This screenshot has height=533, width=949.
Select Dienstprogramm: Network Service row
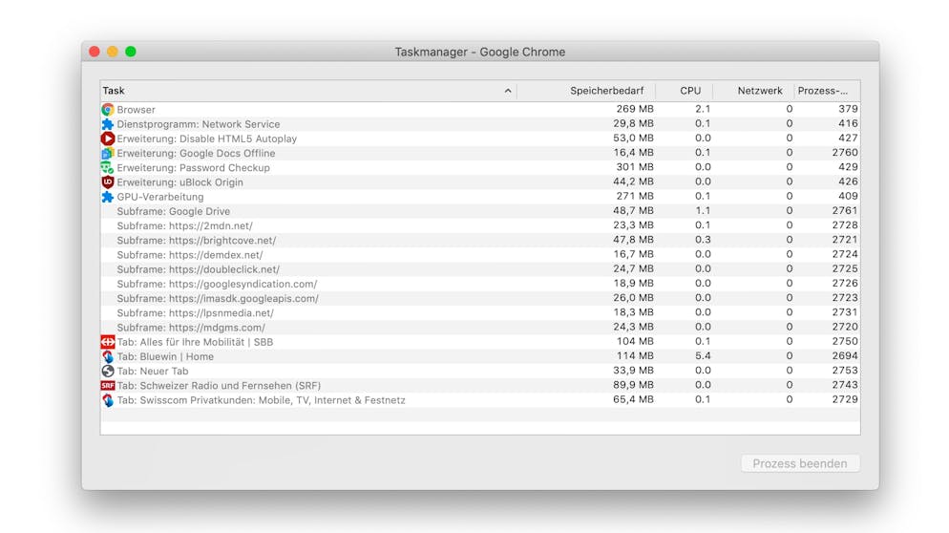pyautogui.click(x=480, y=124)
